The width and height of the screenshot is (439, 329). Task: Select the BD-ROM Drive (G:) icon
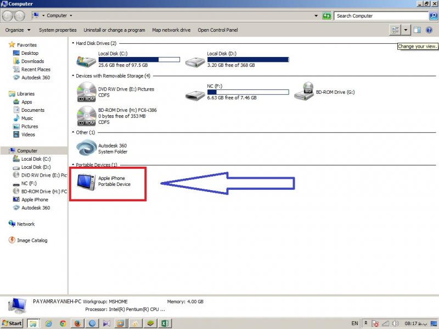click(304, 91)
